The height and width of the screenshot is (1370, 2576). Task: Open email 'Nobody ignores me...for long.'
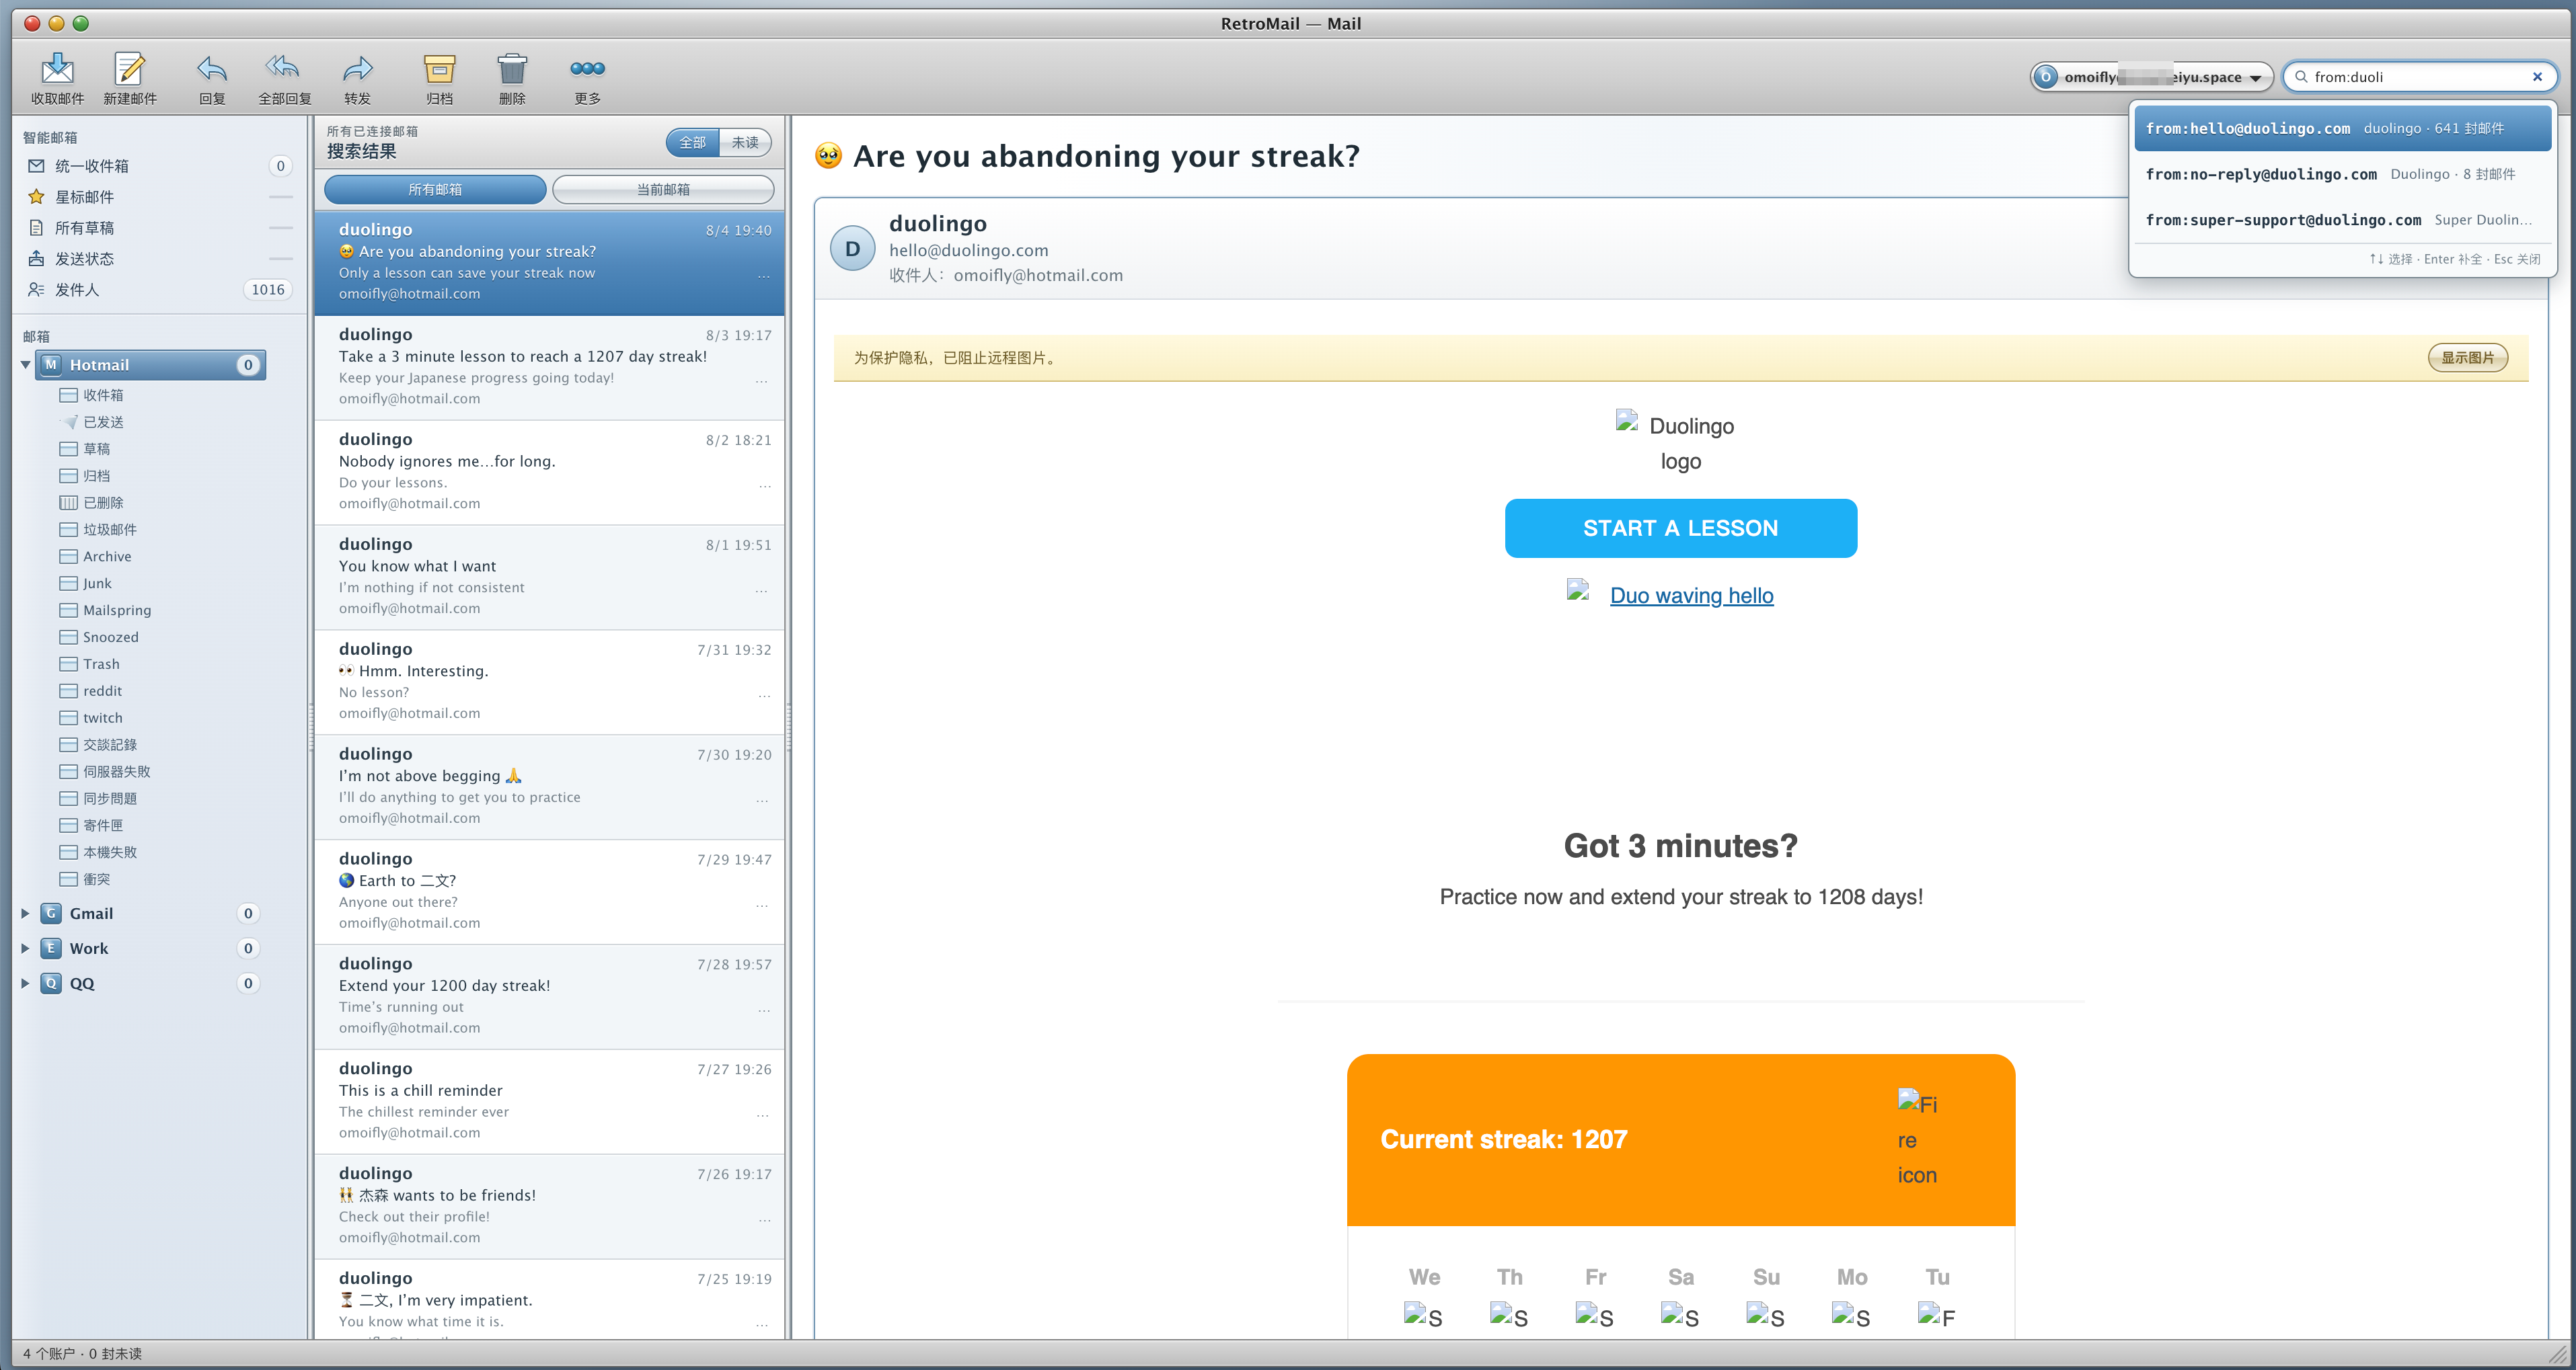coord(549,473)
